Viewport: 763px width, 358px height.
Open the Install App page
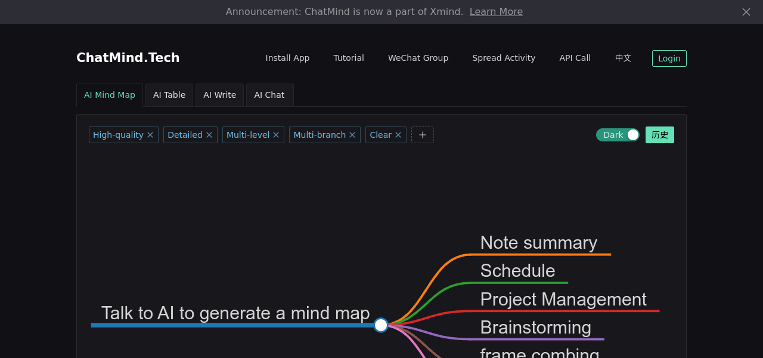pyautogui.click(x=287, y=58)
